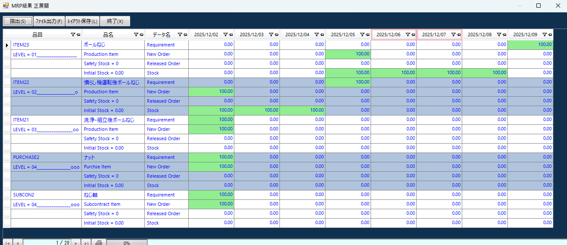Click the pin icon in 品名 column header
The image size is (567, 245).
[141, 35]
